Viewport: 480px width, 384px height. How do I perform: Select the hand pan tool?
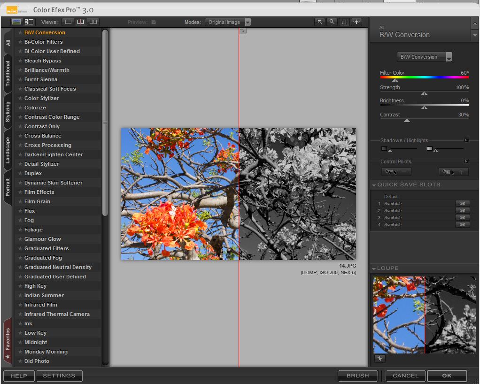(x=344, y=22)
